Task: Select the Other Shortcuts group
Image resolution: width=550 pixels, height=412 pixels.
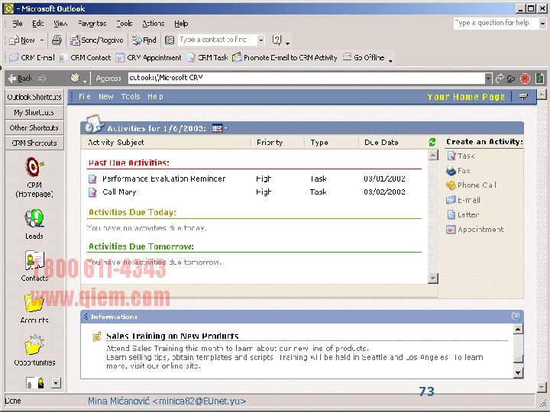Action: [x=34, y=128]
